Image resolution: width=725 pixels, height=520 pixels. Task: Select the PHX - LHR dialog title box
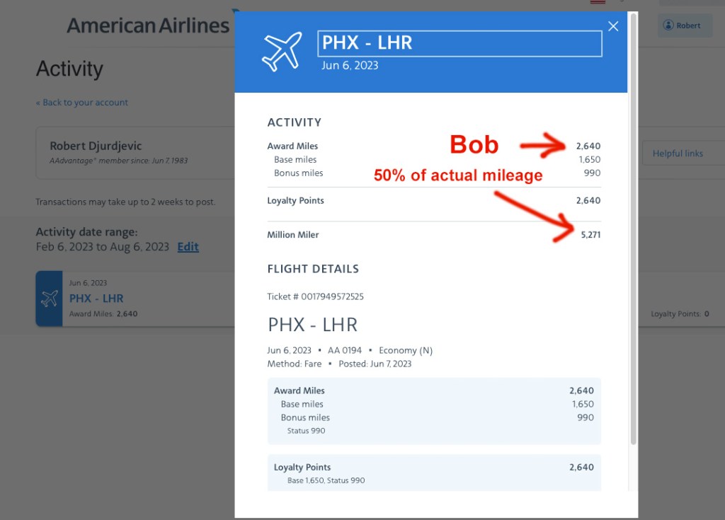[x=459, y=43]
